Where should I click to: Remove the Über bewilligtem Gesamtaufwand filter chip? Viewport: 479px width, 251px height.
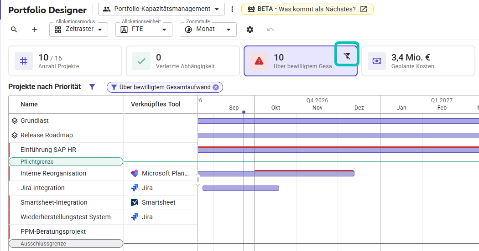coord(216,87)
